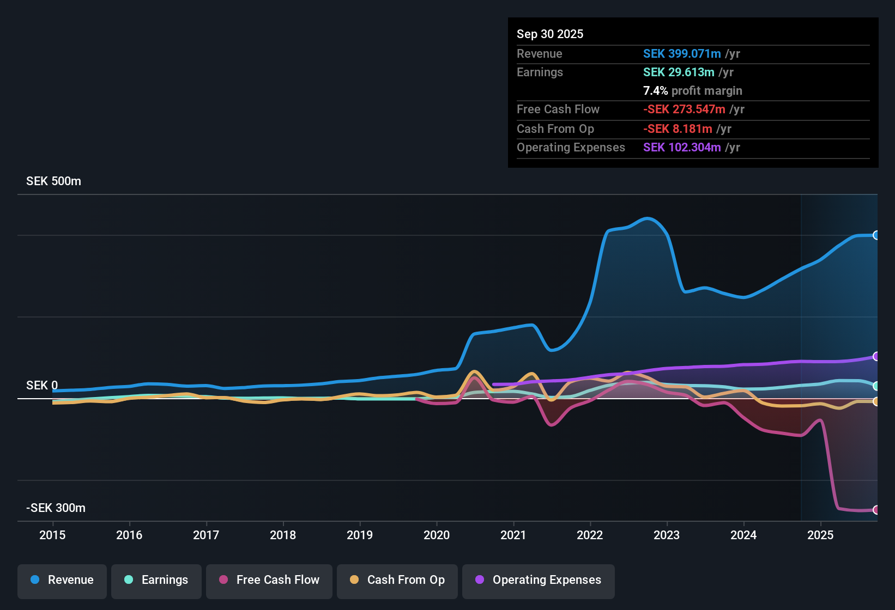Click the Sep 30 2025 tooltip header
Screen dimensions: 895x610
pos(550,34)
